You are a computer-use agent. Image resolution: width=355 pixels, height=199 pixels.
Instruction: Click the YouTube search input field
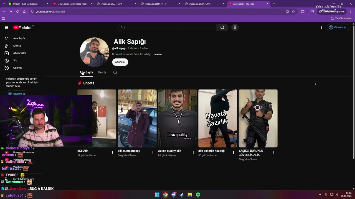[x=167, y=27]
